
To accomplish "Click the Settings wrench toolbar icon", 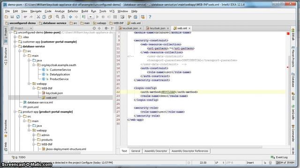I will point(129,17).
